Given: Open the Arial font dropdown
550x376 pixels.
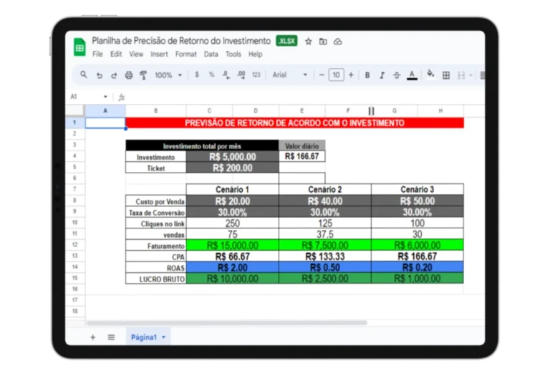Looking at the screenshot, I should 289,75.
